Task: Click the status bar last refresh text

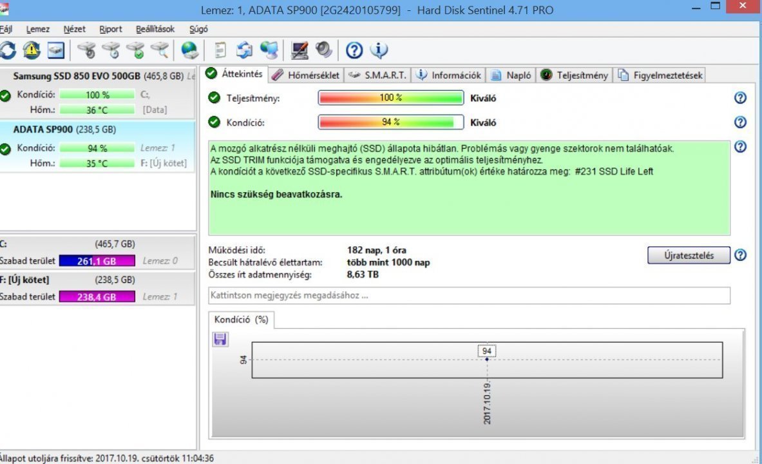Action: click(106, 458)
